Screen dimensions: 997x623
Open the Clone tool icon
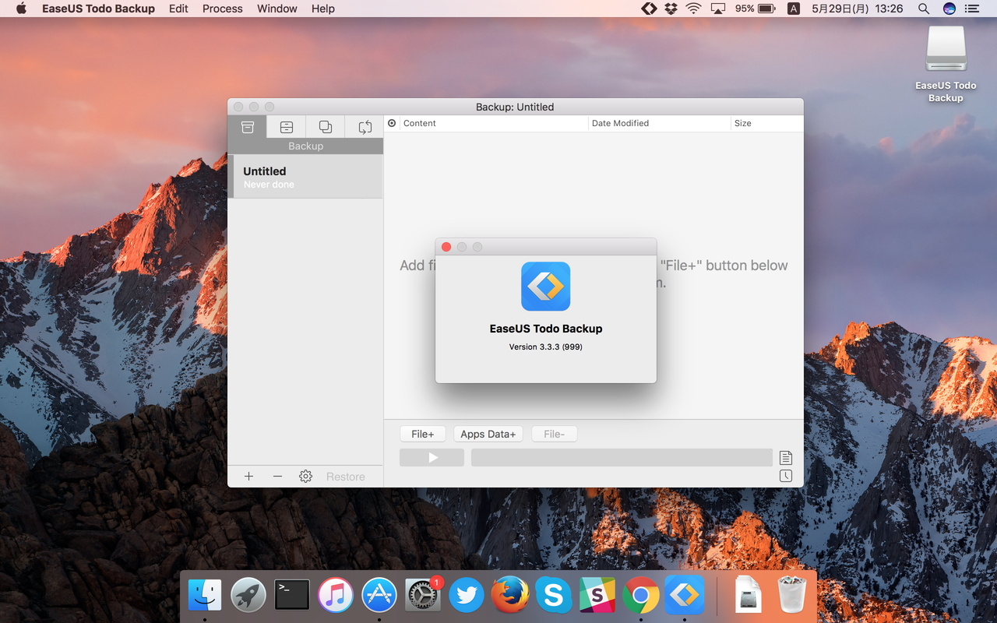click(325, 126)
